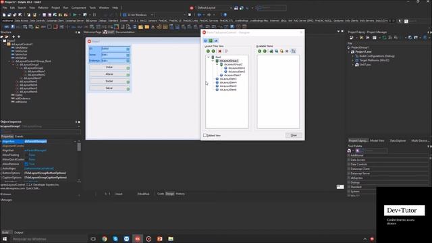Click the first blue icon in the Designer top toolbar
This screenshot has height=243, width=432.
[x=205, y=40]
